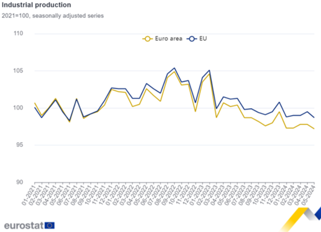Toggle the EU series legend label
The width and height of the screenshot is (321, 232).
[x=203, y=39]
